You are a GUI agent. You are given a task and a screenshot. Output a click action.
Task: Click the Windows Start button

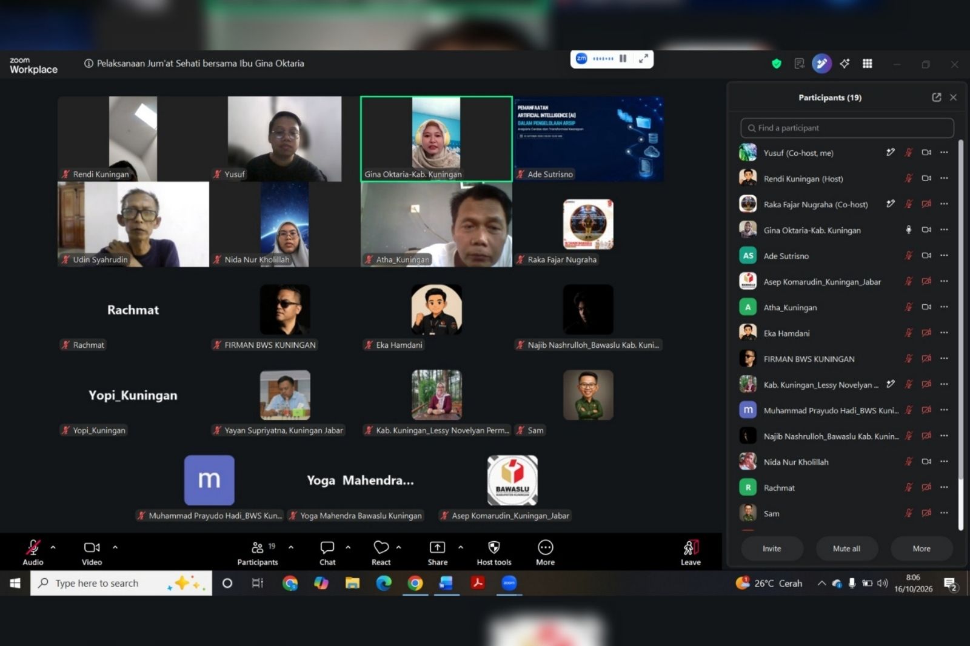point(15,583)
